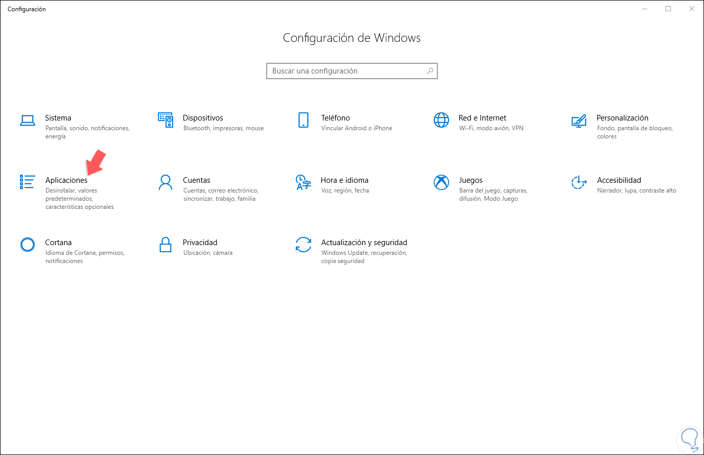Click 'Ubicación, cámara' description
The width and height of the screenshot is (704, 455).
208,253
